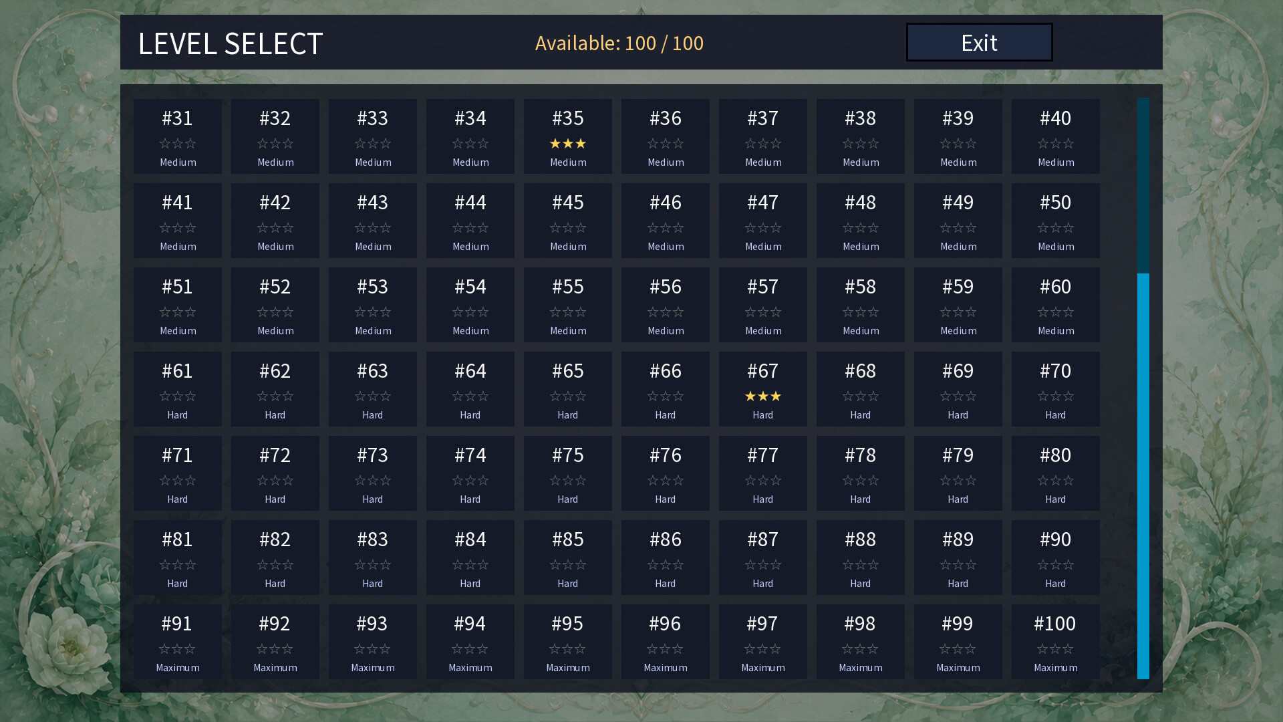Pick level #99 Maximum tile
The width and height of the screenshot is (1283, 722).
(x=958, y=642)
